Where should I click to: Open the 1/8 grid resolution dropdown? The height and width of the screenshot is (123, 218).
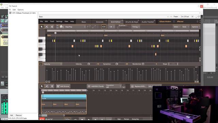(x=112, y=27)
